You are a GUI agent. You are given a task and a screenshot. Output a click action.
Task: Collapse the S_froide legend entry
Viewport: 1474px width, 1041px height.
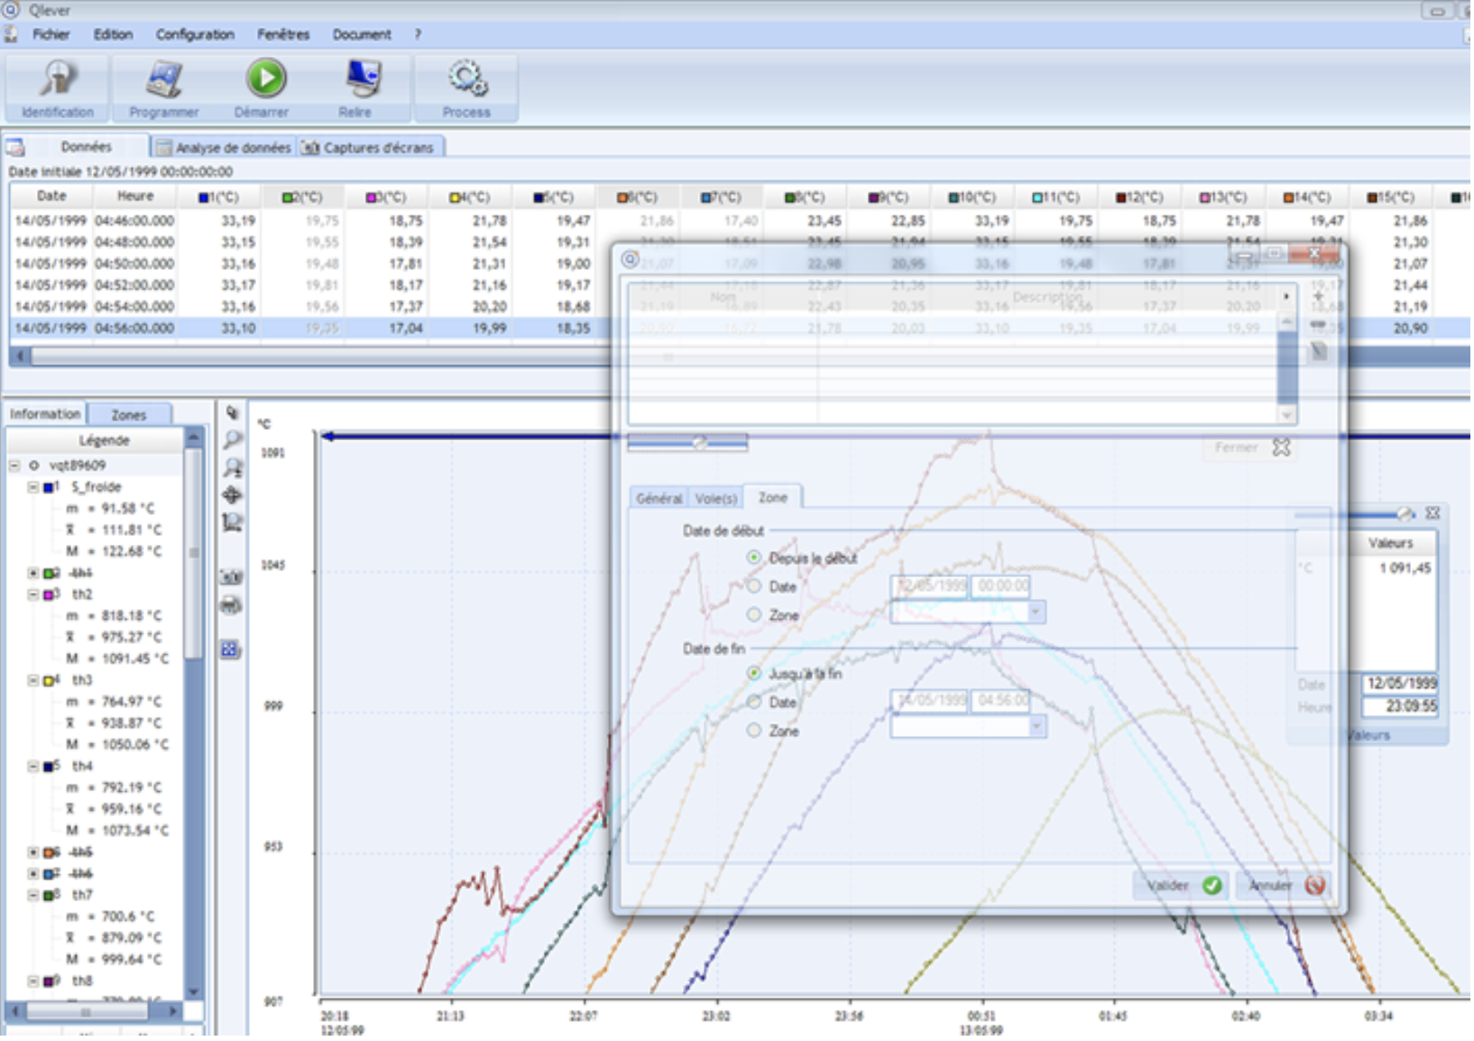click(32, 487)
